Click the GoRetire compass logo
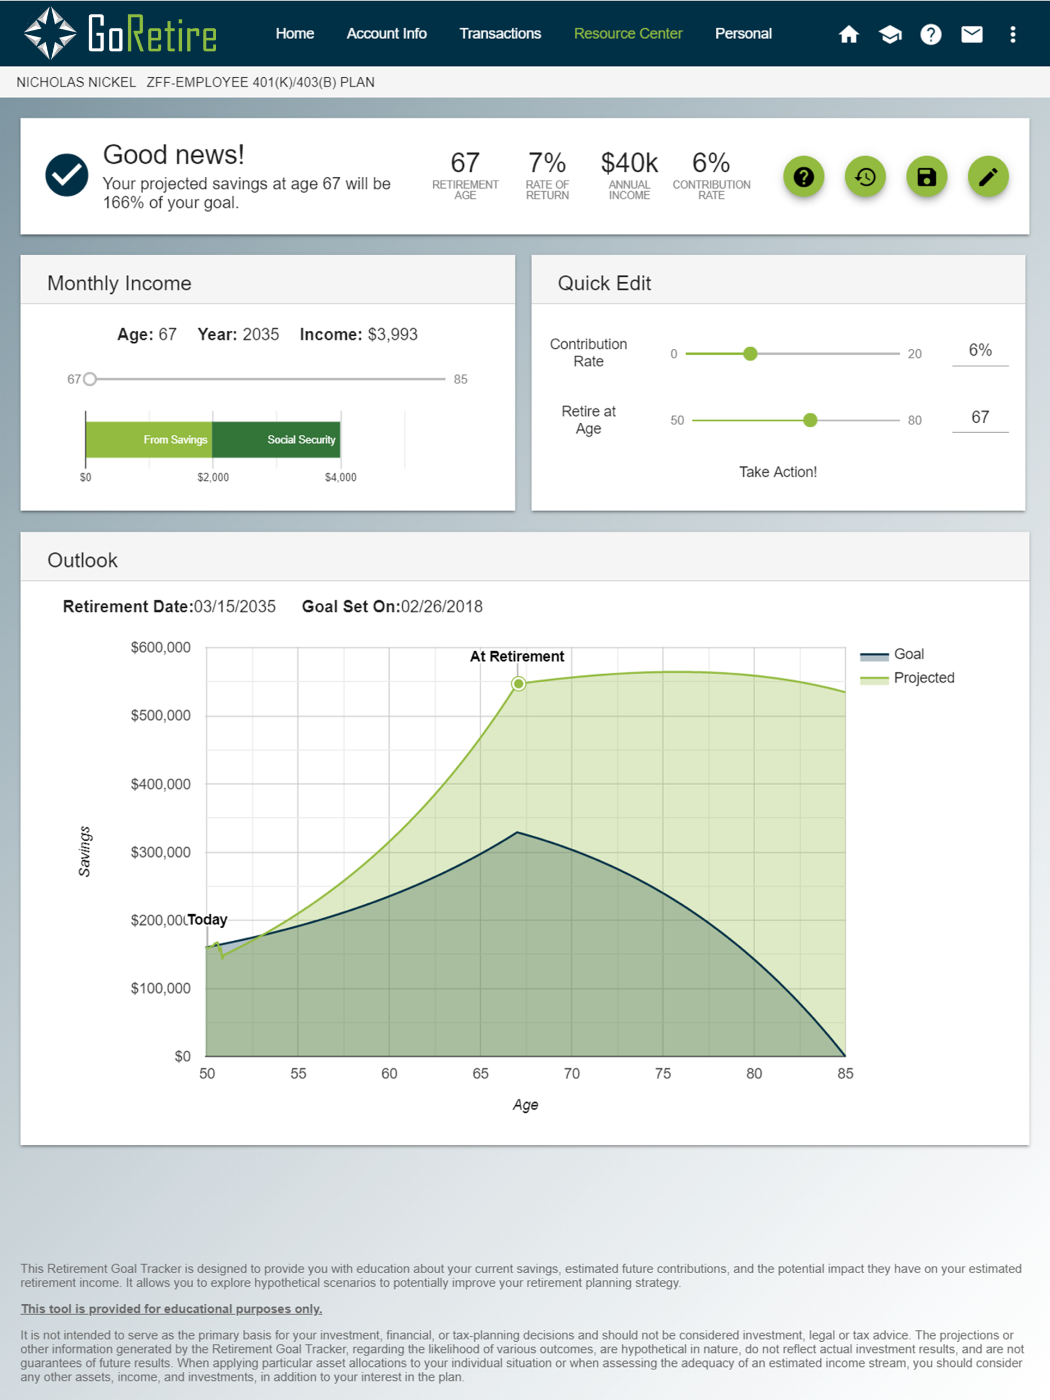 pos(50,33)
